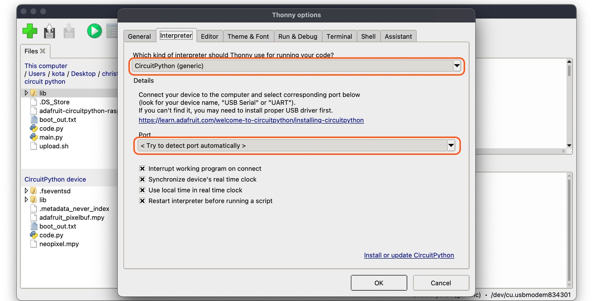The width and height of the screenshot is (593, 301).
Task: Click the boot_out.txt icon under This computer
Action: click(34, 120)
